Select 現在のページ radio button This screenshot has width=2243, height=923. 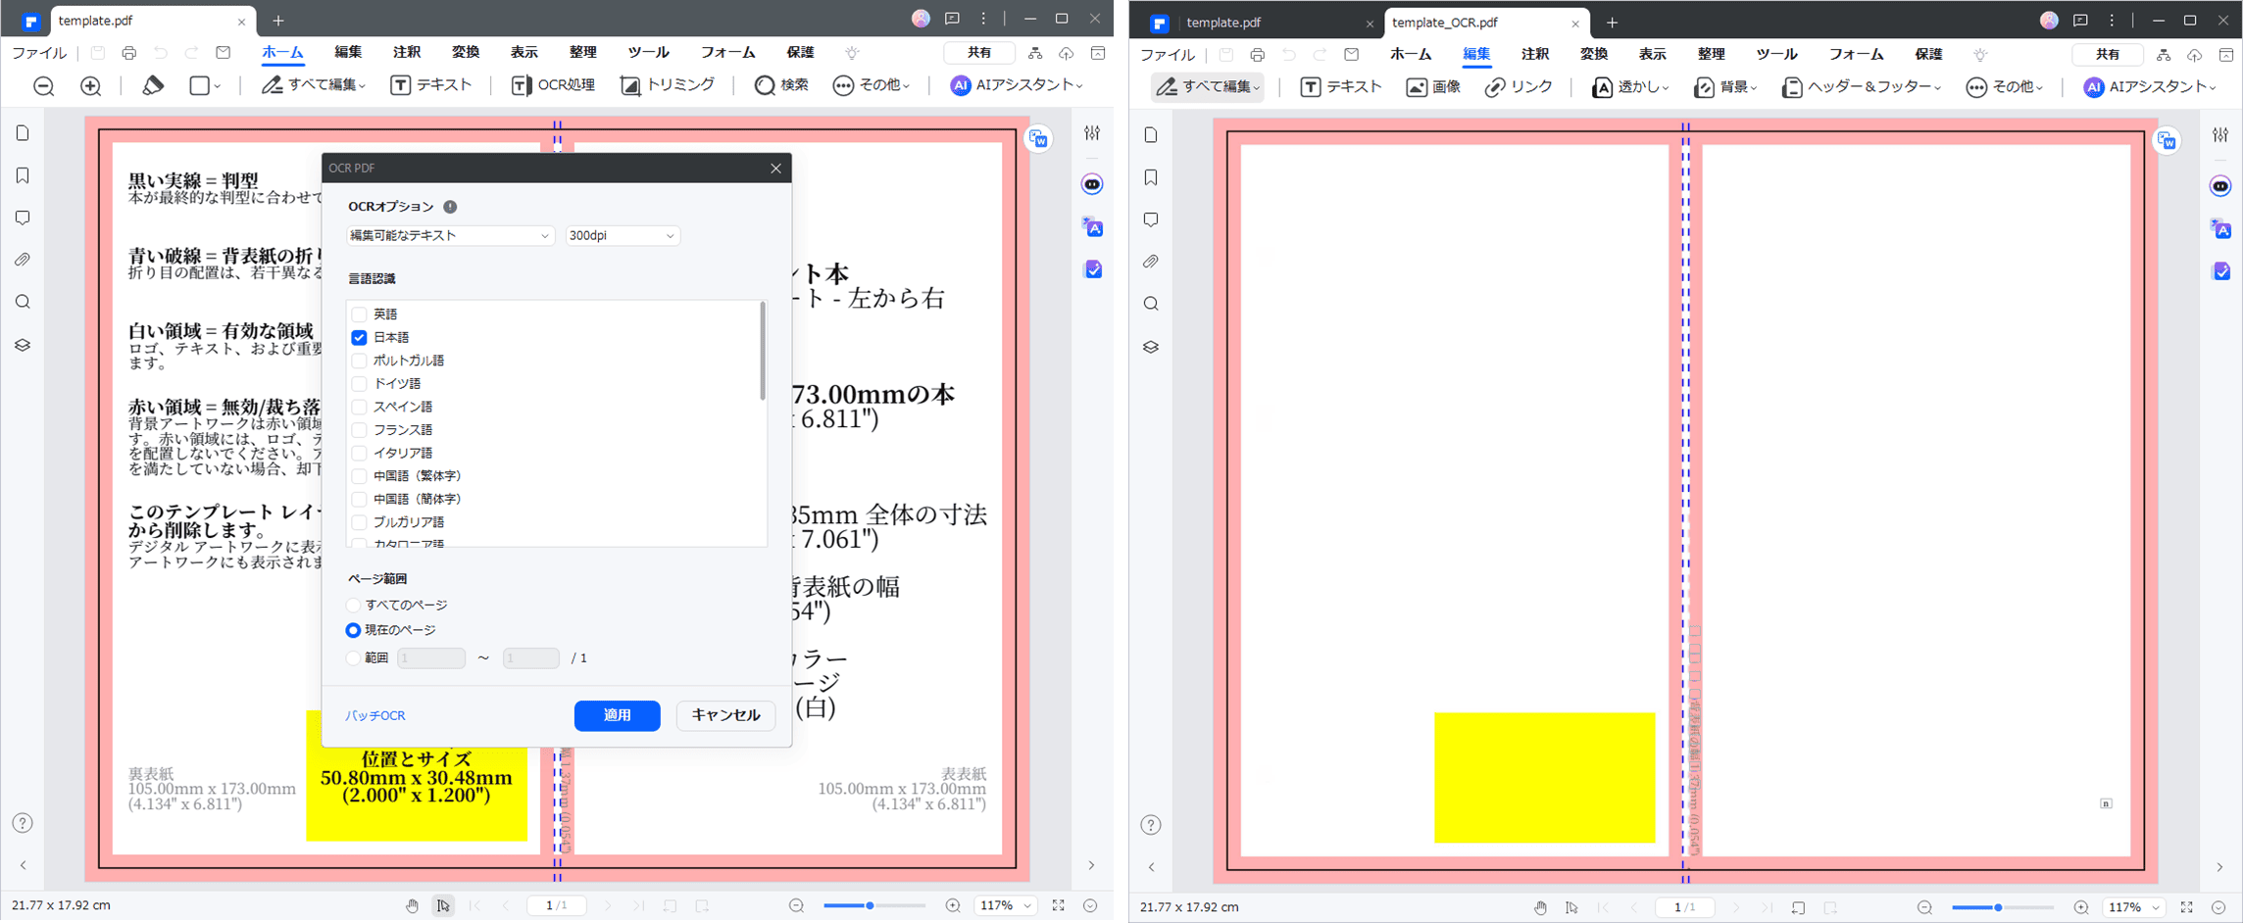click(353, 630)
